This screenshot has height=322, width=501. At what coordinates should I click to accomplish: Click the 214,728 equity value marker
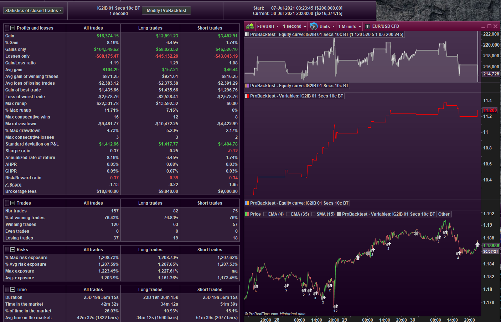click(x=491, y=74)
